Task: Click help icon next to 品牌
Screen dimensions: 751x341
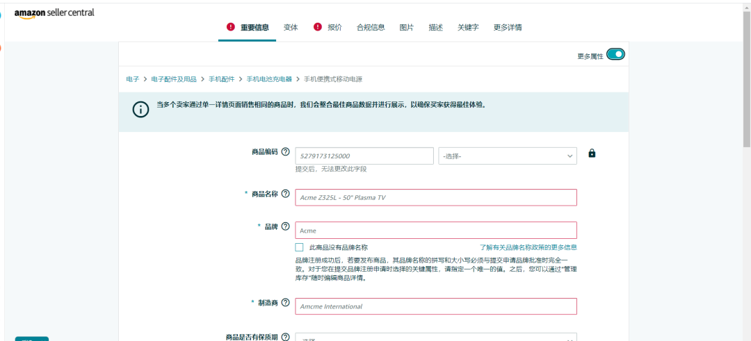Action: (286, 226)
